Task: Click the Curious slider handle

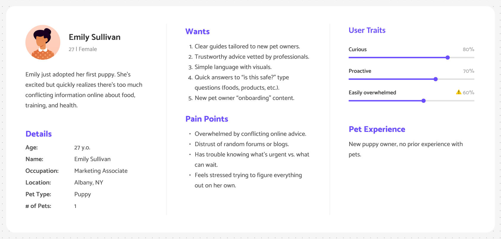Action: coord(448,58)
